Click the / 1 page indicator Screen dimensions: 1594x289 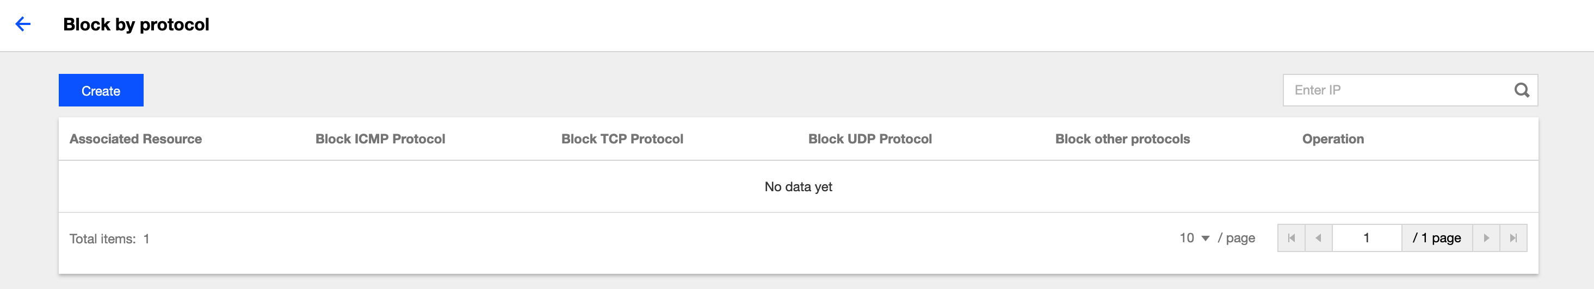point(1437,238)
